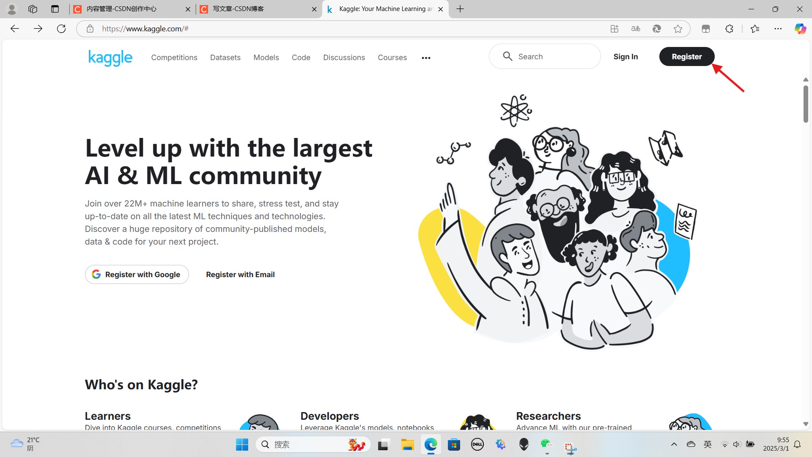Click Register with Google button
This screenshot has width=812, height=457.
point(137,275)
